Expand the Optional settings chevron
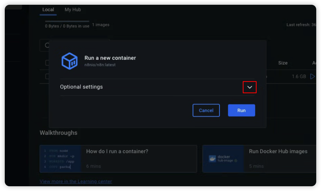The image size is (321, 191). click(x=250, y=87)
